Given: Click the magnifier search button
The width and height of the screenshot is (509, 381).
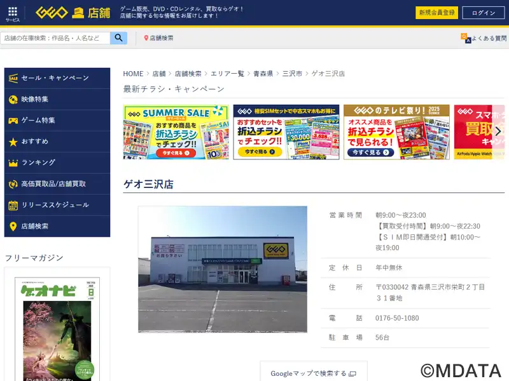Looking at the screenshot, I should click(x=118, y=38).
